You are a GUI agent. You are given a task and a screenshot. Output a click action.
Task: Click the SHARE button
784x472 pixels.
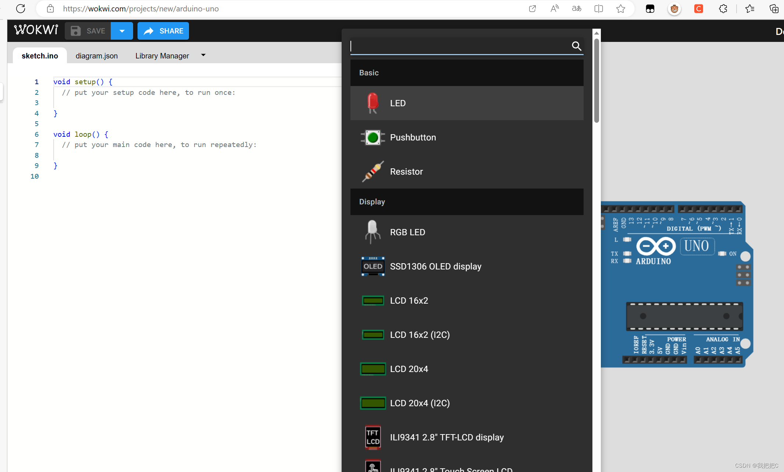pos(163,31)
